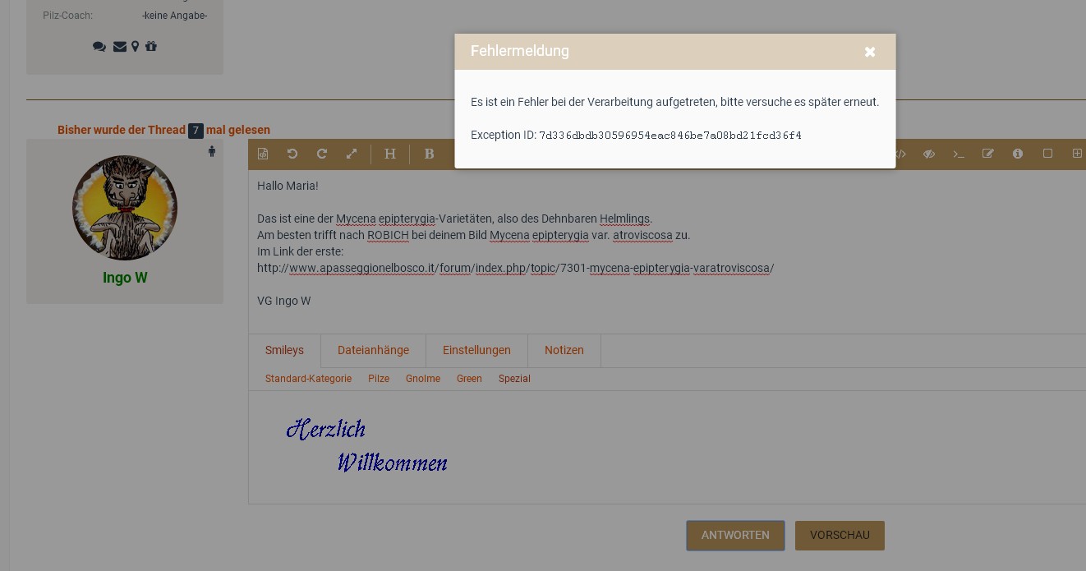1086x571 pixels.
Task: Insert inline code with terminal prompt icon
Action: point(959,154)
